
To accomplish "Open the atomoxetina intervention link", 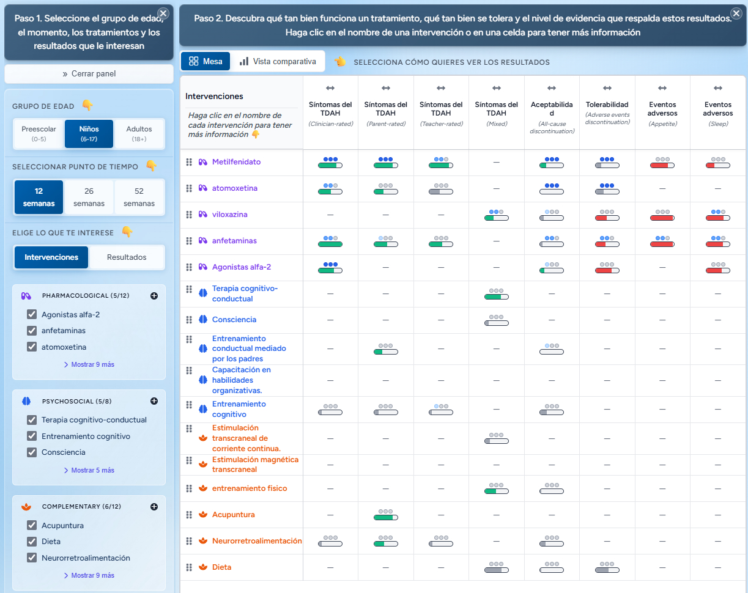I will tap(235, 188).
